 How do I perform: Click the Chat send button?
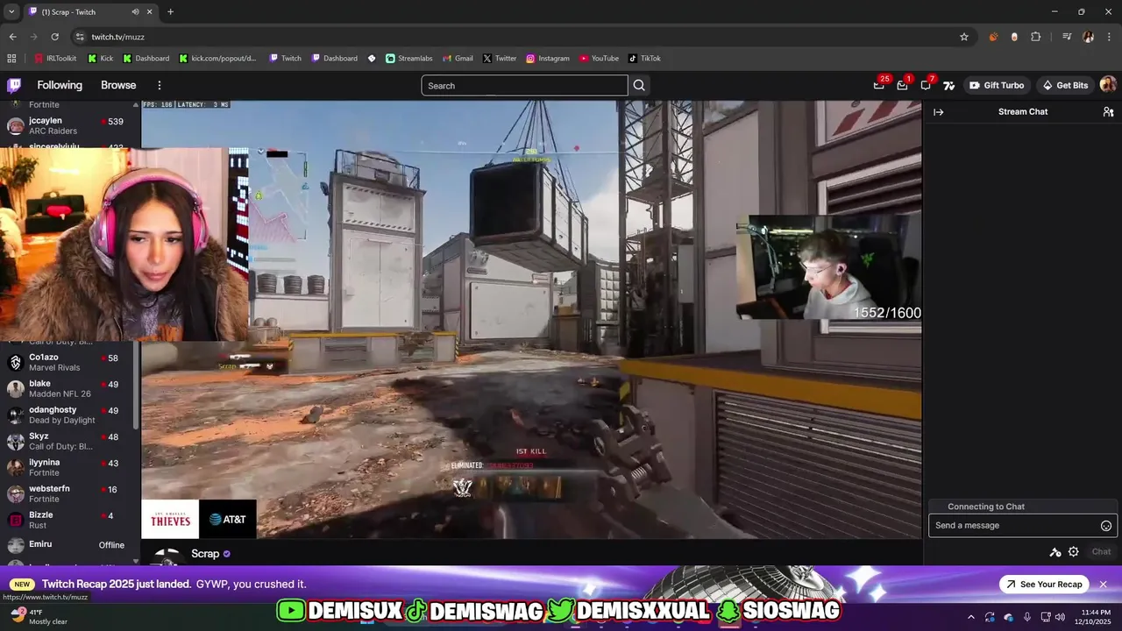coord(1101,552)
